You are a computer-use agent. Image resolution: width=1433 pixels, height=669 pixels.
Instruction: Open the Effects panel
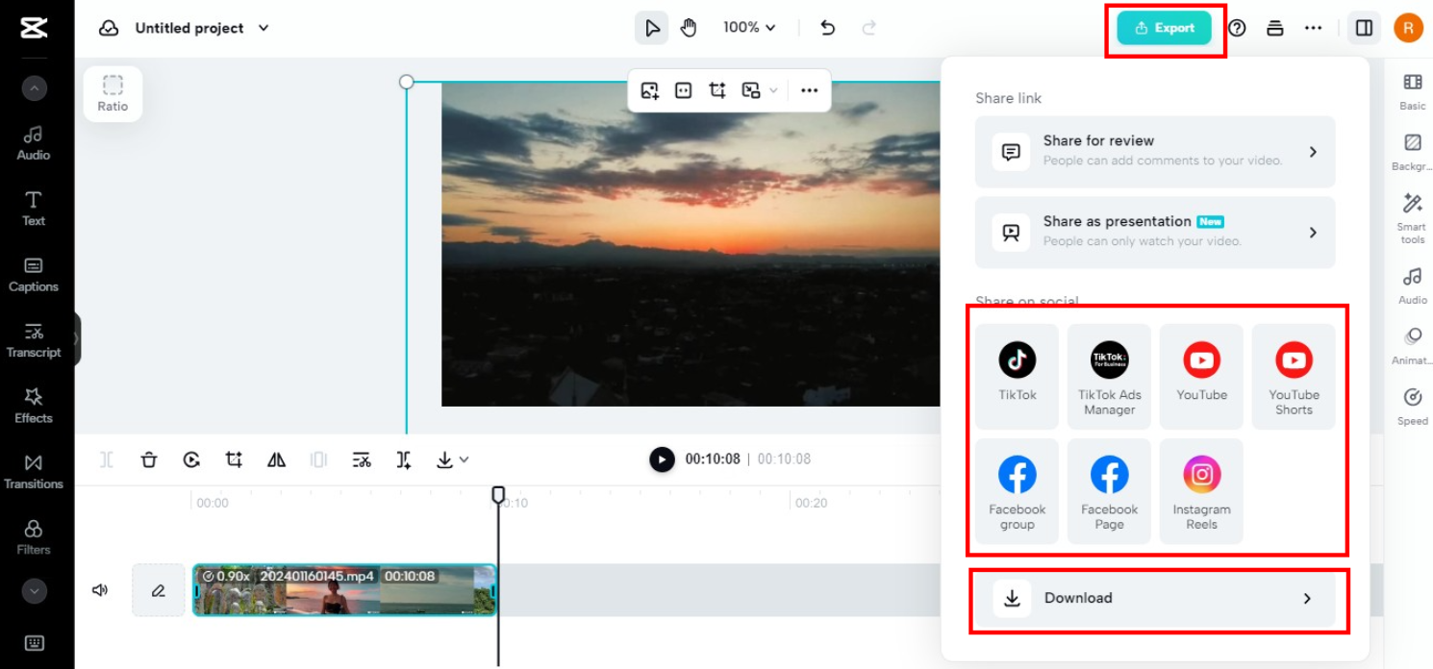pyautogui.click(x=34, y=406)
